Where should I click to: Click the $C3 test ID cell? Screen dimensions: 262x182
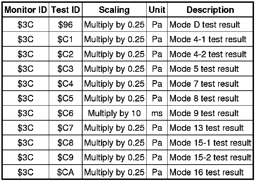click(x=65, y=69)
